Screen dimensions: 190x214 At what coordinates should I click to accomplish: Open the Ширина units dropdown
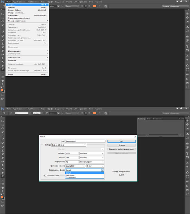[91, 153]
